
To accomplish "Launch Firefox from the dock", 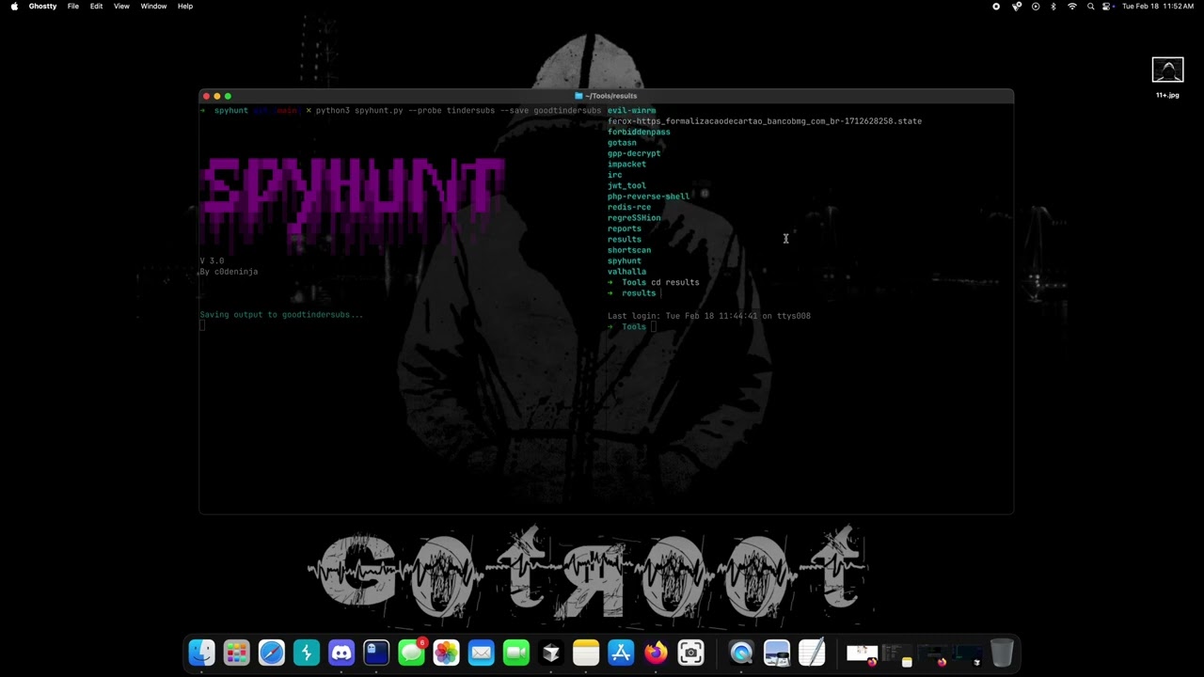I will pos(656,653).
